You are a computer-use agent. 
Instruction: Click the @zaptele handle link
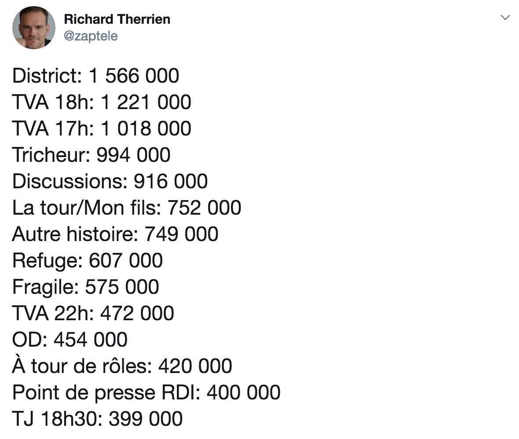point(91,36)
